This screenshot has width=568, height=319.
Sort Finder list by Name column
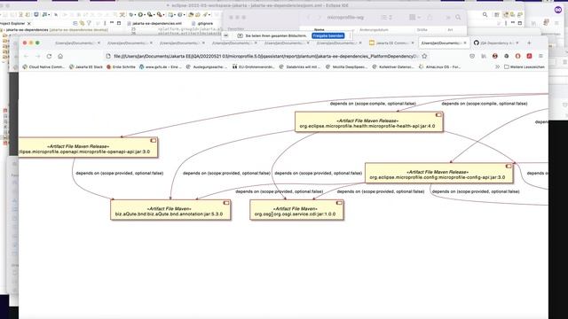point(319,29)
